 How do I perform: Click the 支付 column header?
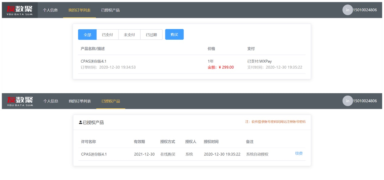[251, 49]
